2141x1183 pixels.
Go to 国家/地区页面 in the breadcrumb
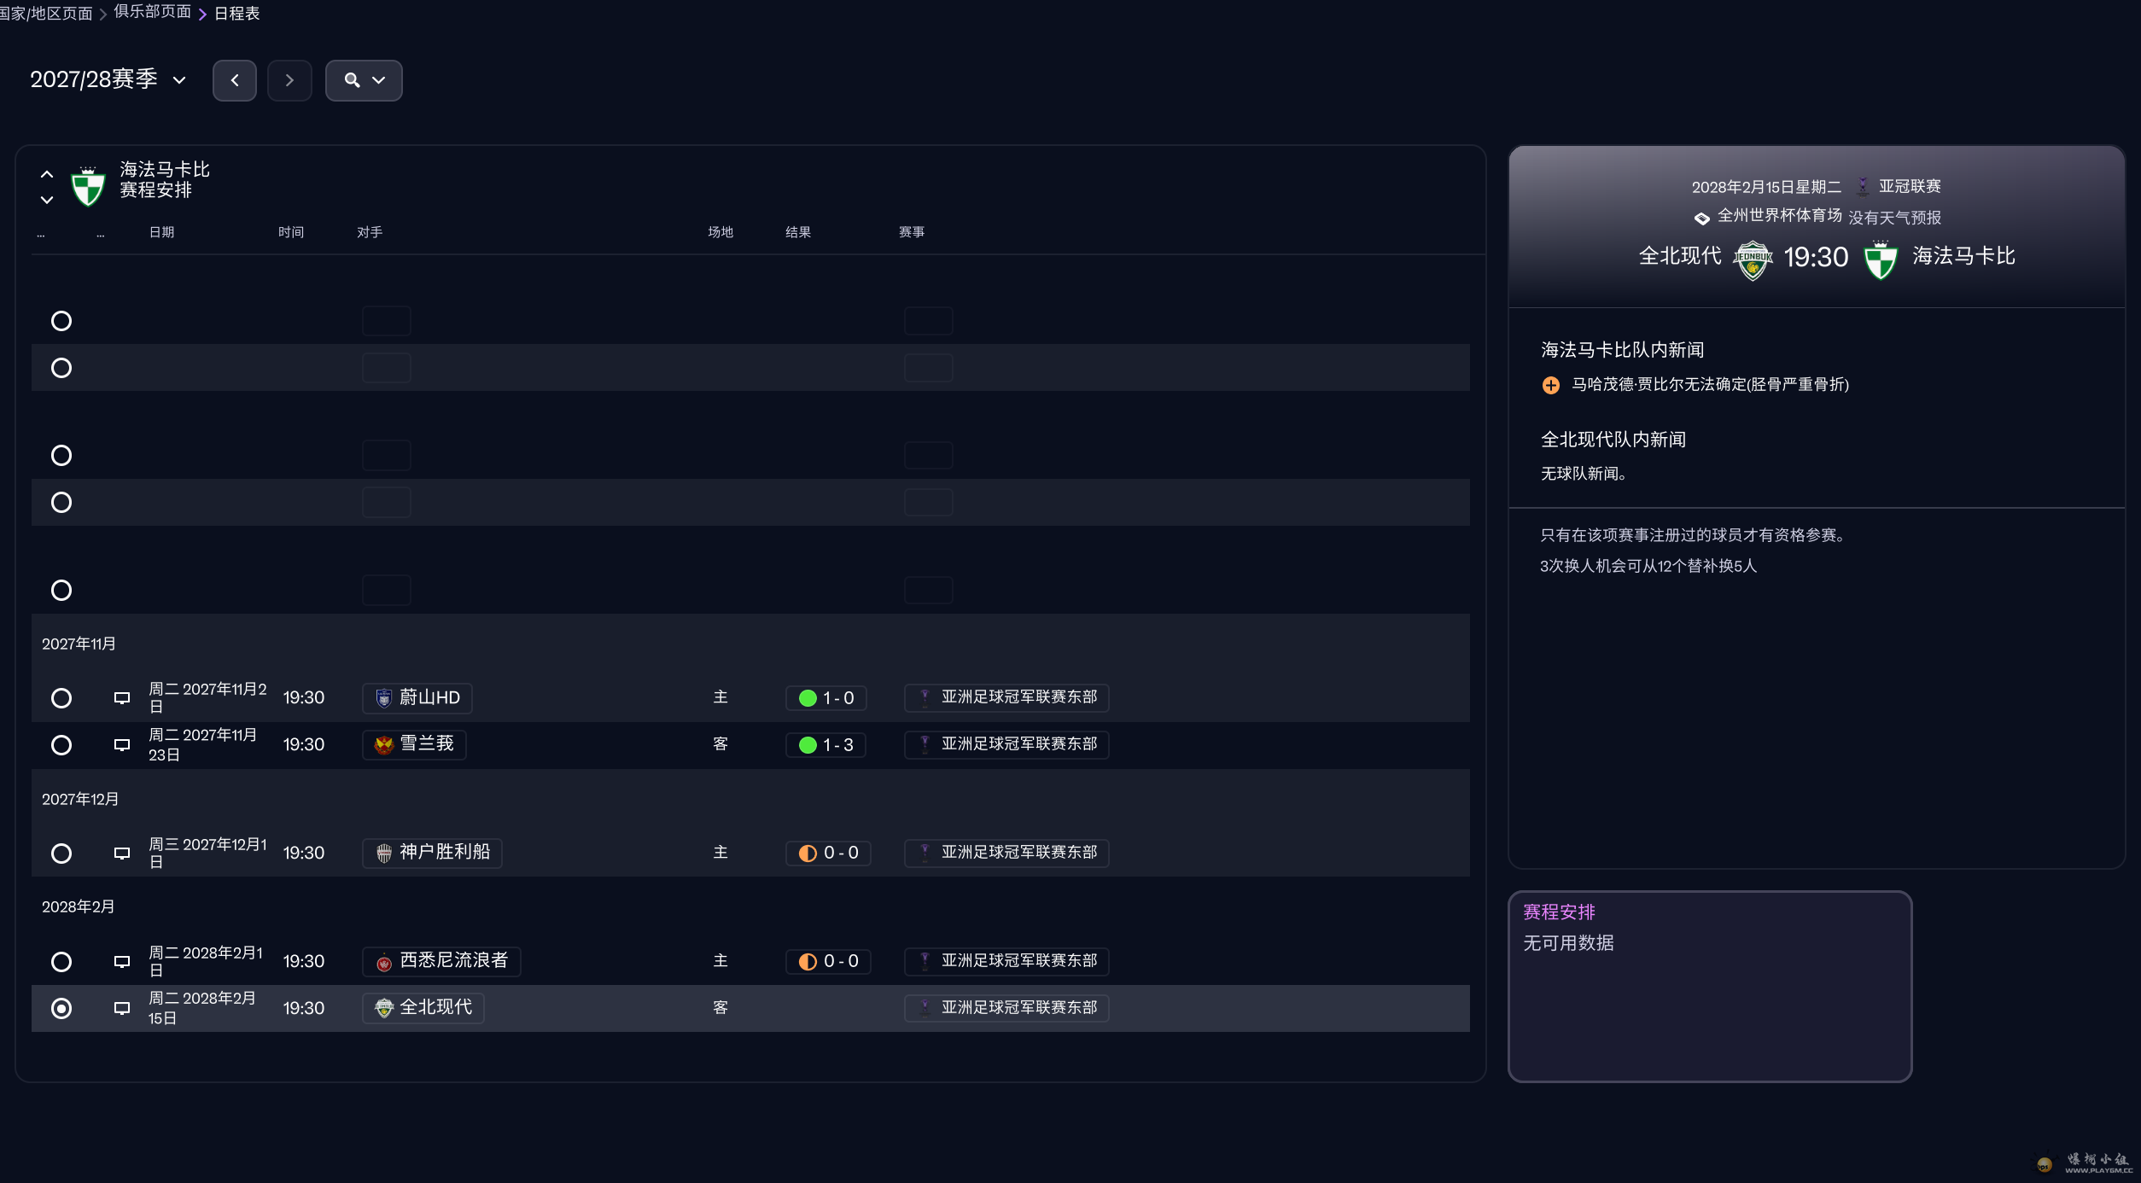(46, 14)
